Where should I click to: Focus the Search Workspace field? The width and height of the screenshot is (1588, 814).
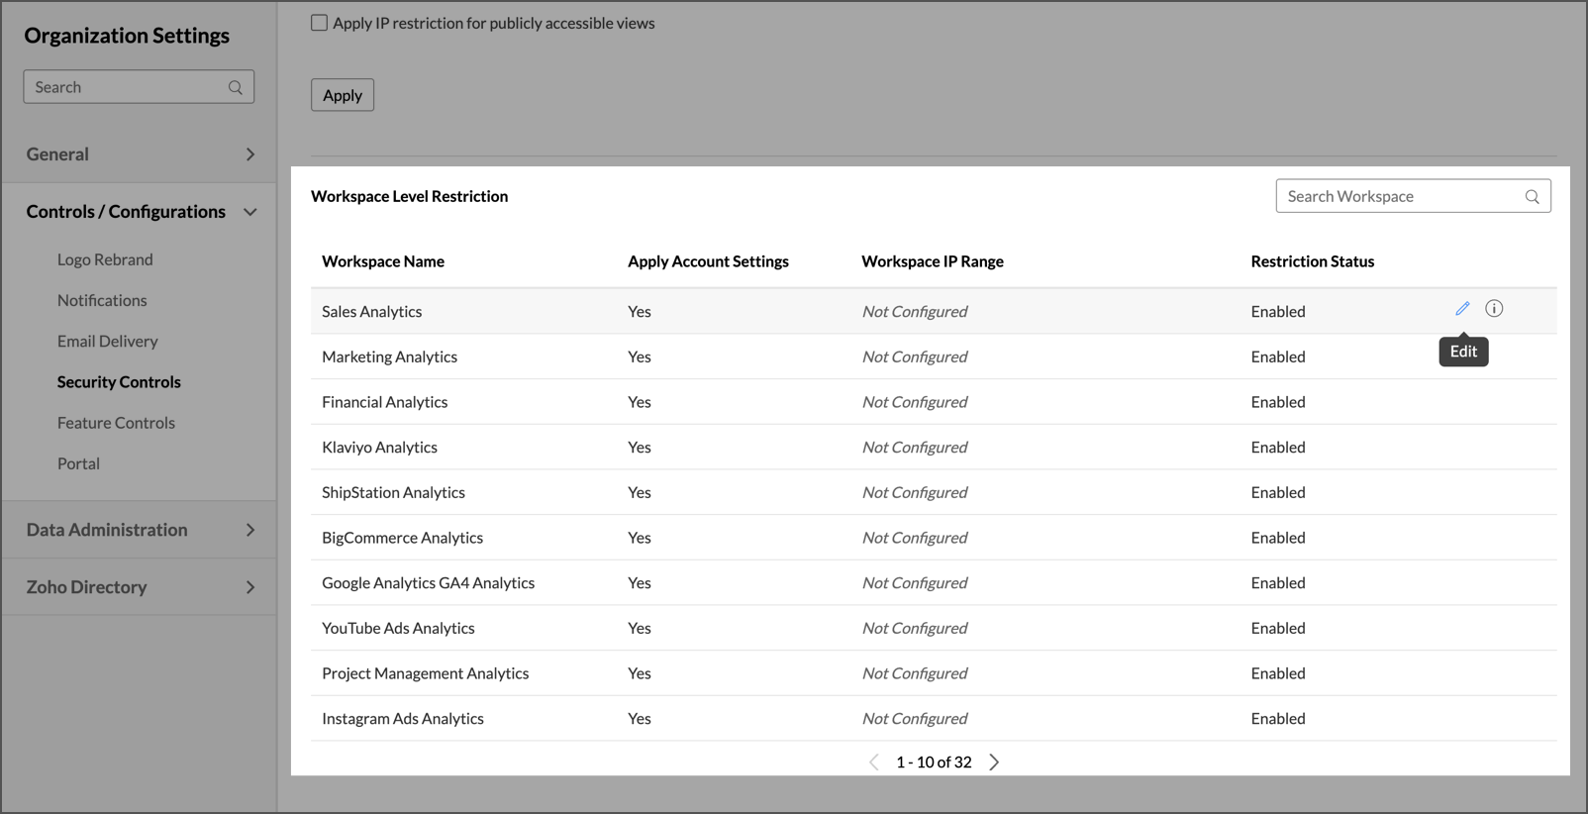click(x=1413, y=196)
